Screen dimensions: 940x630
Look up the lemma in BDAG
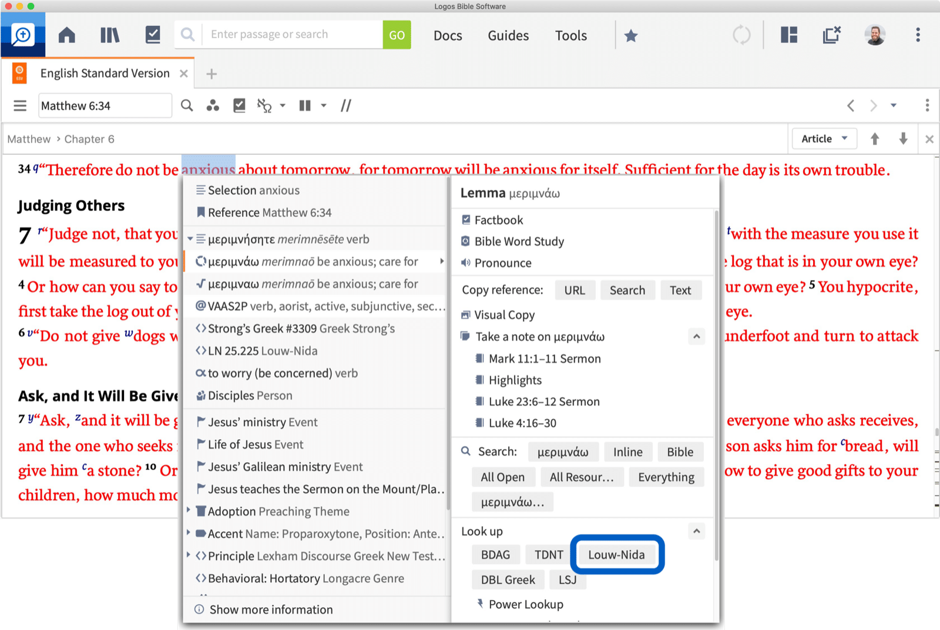pos(495,555)
